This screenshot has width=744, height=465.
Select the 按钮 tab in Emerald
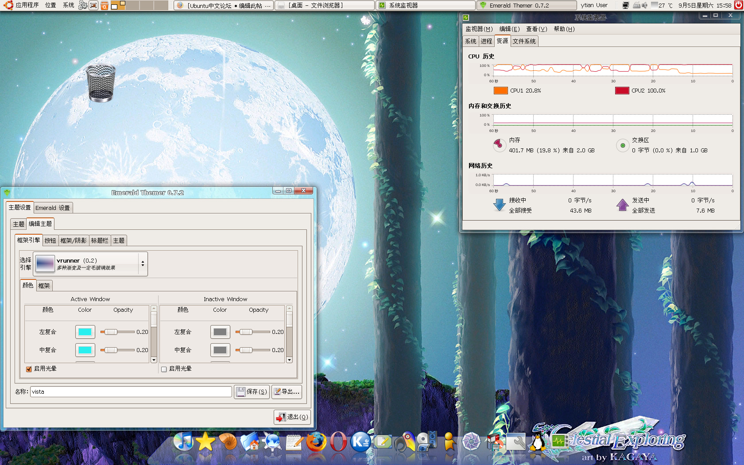click(x=50, y=240)
